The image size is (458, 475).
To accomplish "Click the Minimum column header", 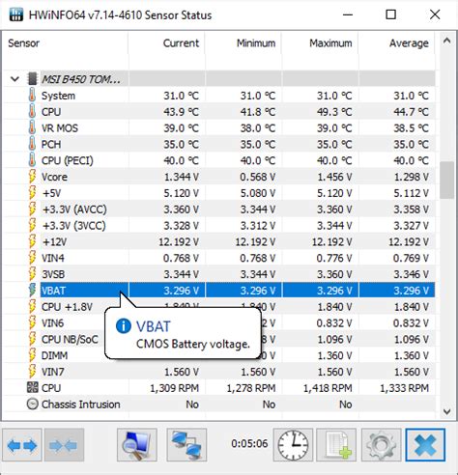I will [256, 42].
